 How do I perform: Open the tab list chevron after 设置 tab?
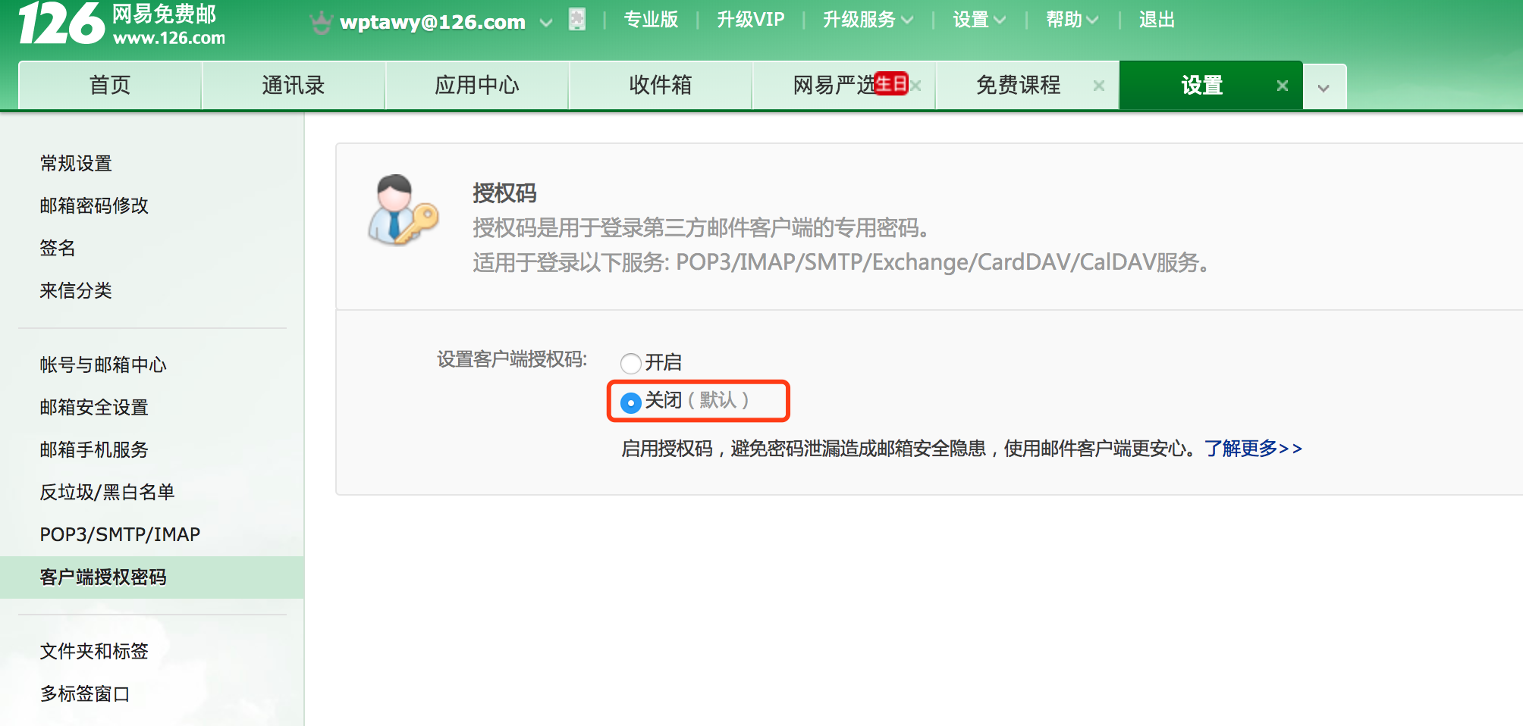coord(1324,86)
